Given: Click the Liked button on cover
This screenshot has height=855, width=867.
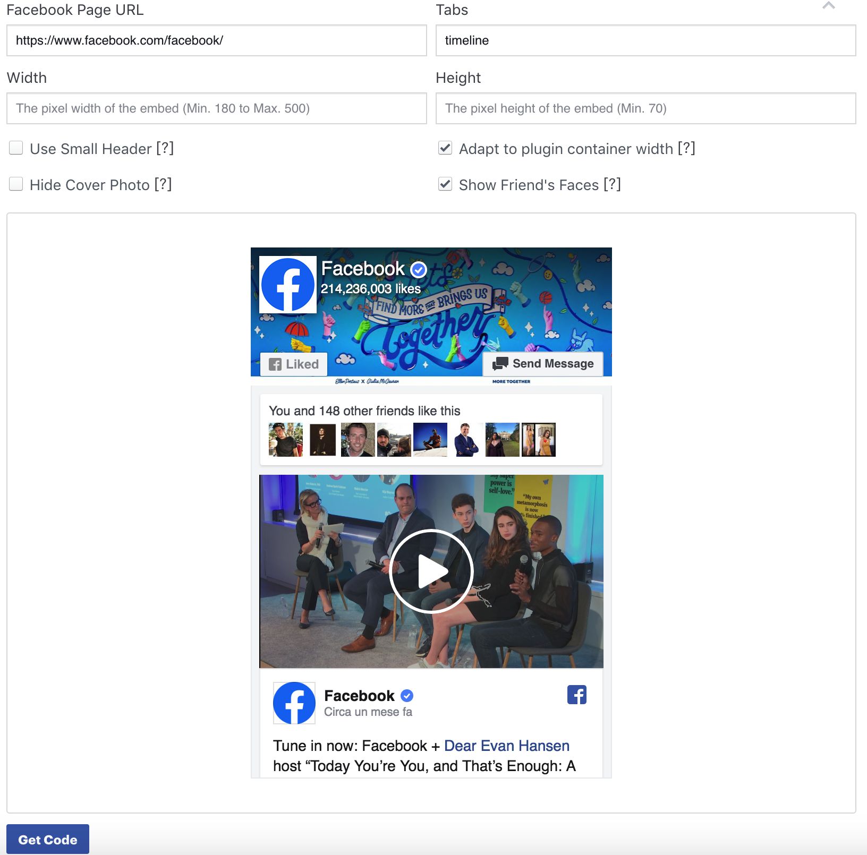Looking at the screenshot, I should point(294,364).
